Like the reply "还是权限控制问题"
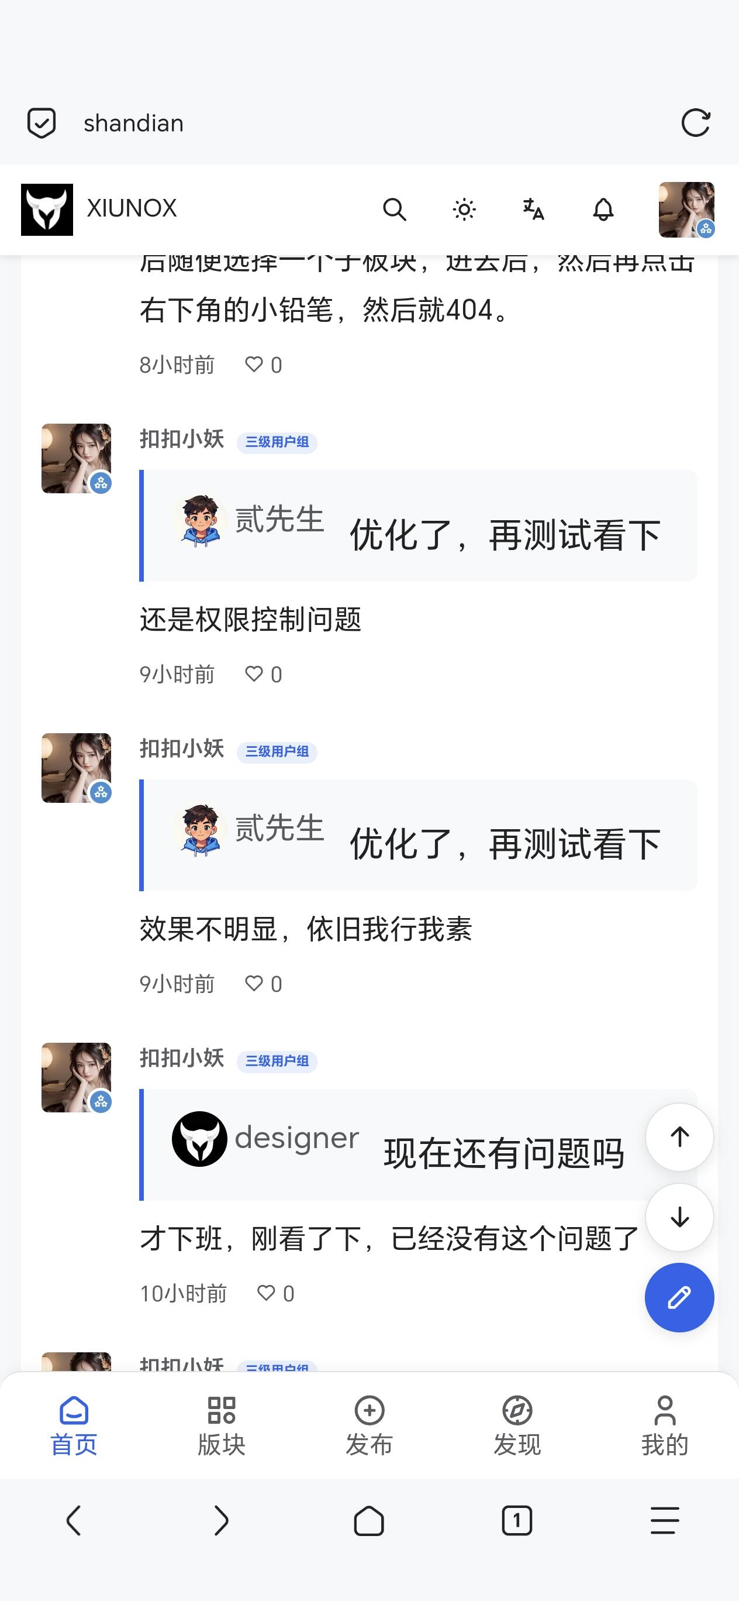 (263, 674)
